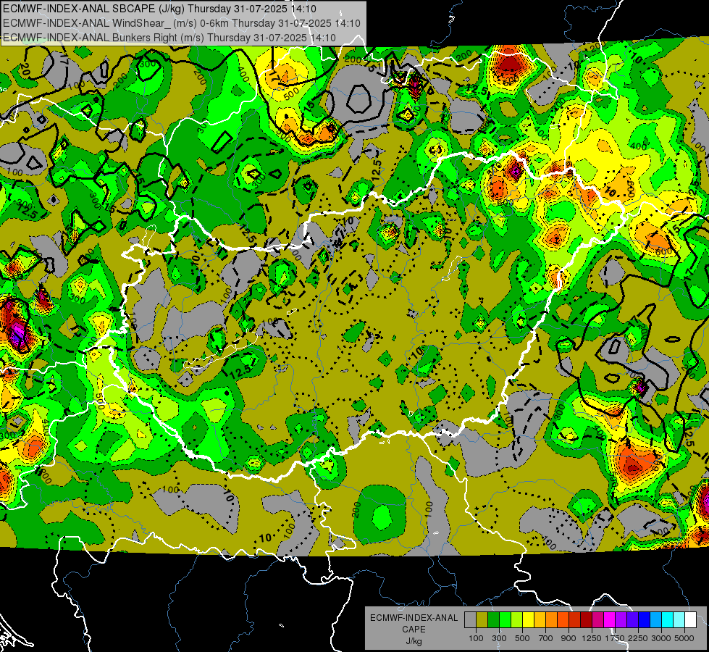Click the 2250 value under legend bar
This screenshot has height=652, width=709.
638,638
